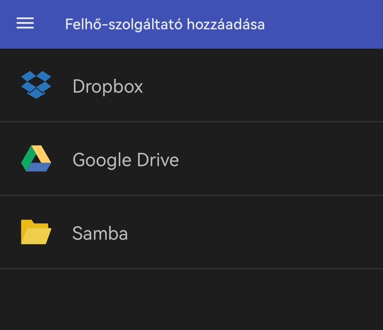The width and height of the screenshot is (383, 330).
Task: Click the 'Felhő-szolgáltató hozzáadása' title
Action: (x=165, y=24)
